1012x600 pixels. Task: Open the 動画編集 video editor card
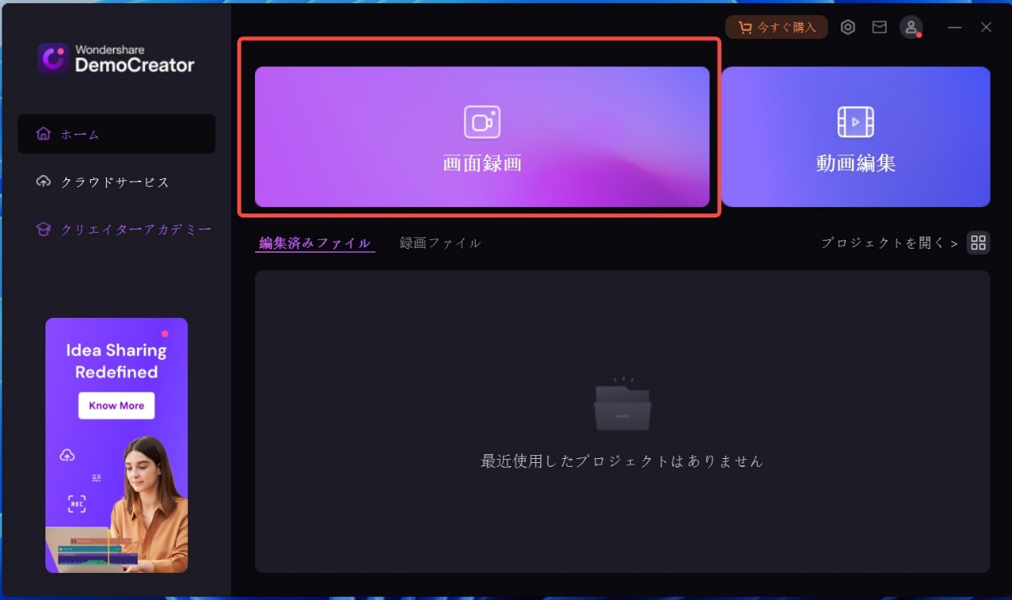856,137
